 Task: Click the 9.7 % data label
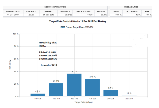110,88
